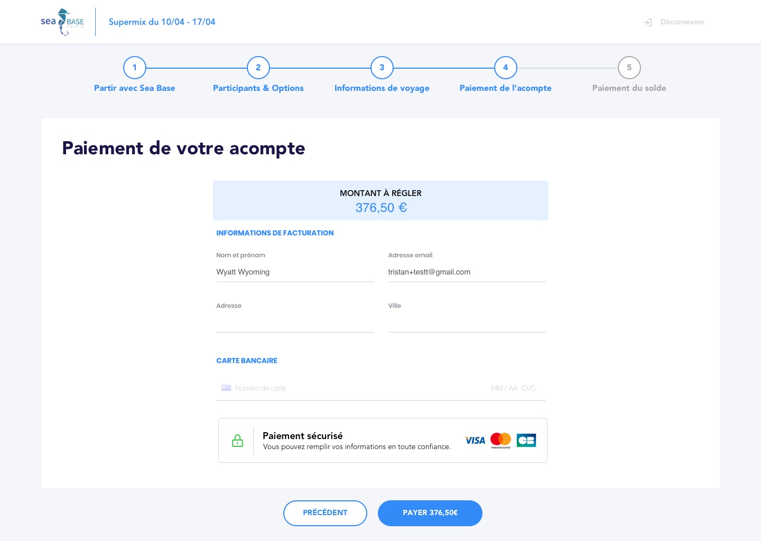Click the Informations de facturation heading

click(275, 233)
